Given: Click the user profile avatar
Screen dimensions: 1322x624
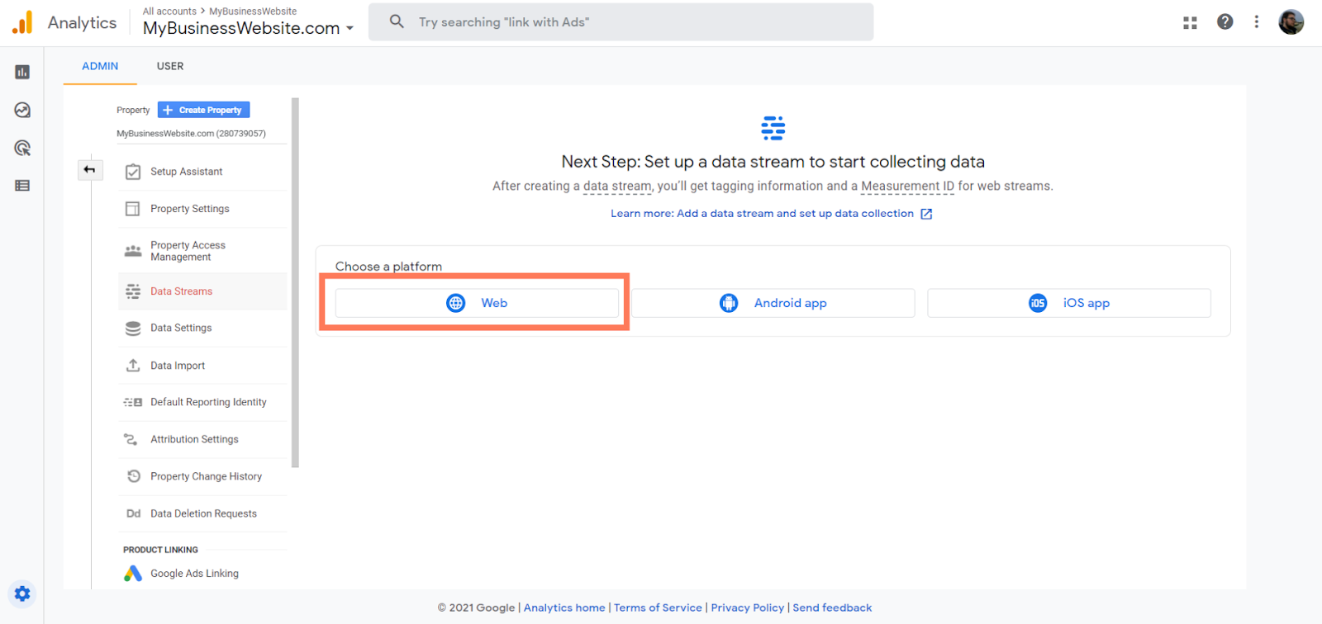Looking at the screenshot, I should tap(1291, 22).
